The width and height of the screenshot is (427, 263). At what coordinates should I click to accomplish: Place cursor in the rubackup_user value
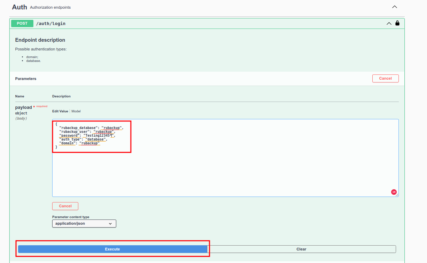104,132
